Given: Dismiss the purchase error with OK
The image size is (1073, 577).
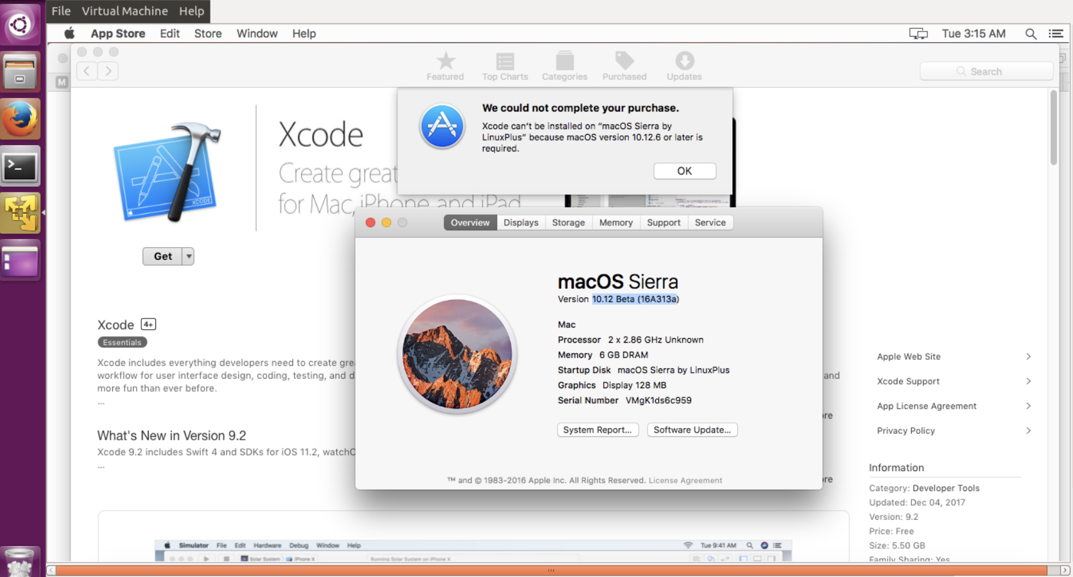Looking at the screenshot, I should click(684, 171).
